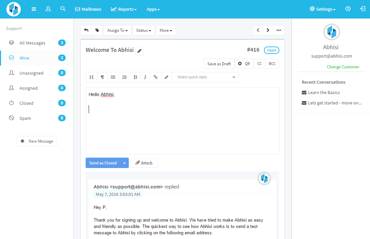This screenshot has width=370, height=239.
Task: Expand the More dropdown
Action: coord(166,30)
